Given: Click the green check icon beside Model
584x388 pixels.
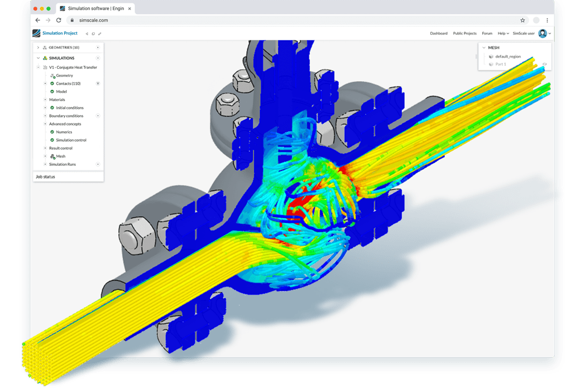Looking at the screenshot, I should point(52,92).
